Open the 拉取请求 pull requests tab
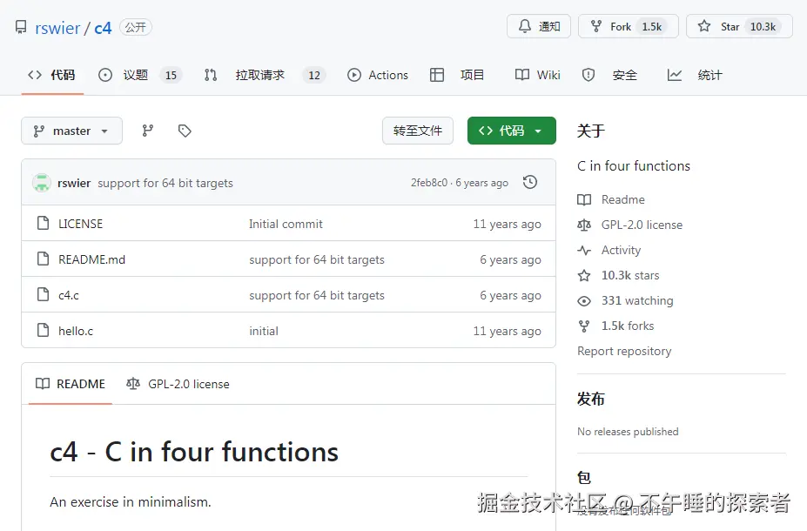807x531 pixels. pos(264,75)
